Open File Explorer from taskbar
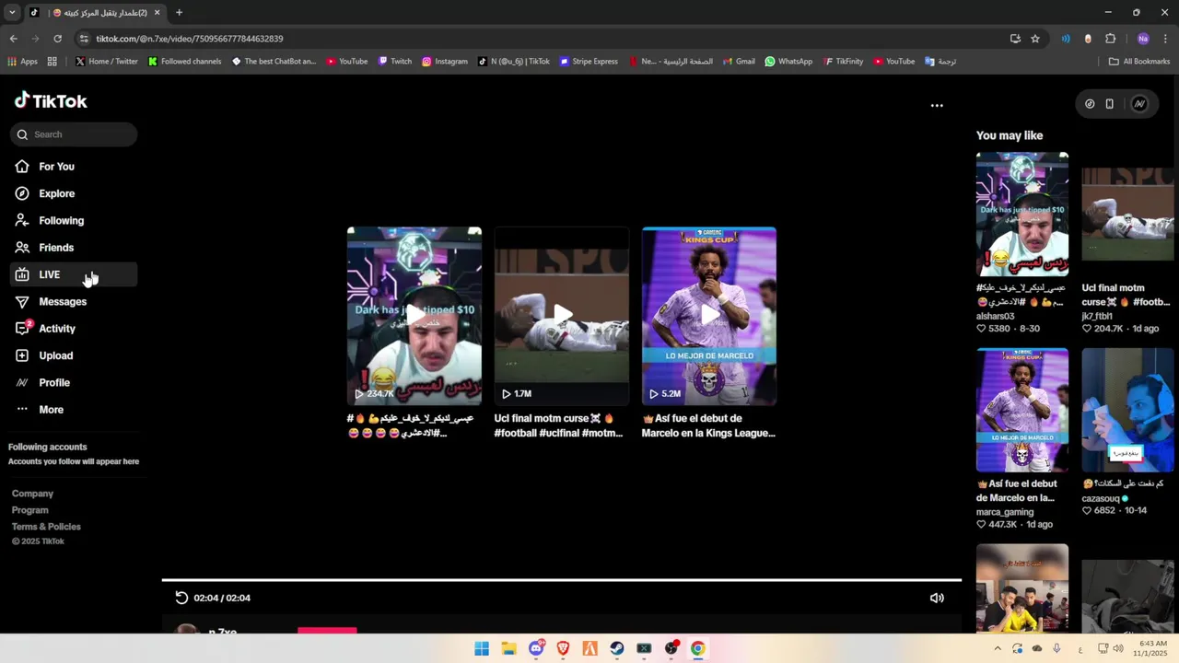 click(508, 648)
